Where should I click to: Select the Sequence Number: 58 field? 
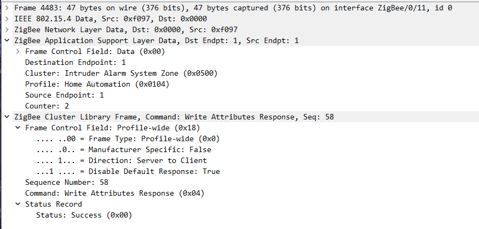point(66,182)
